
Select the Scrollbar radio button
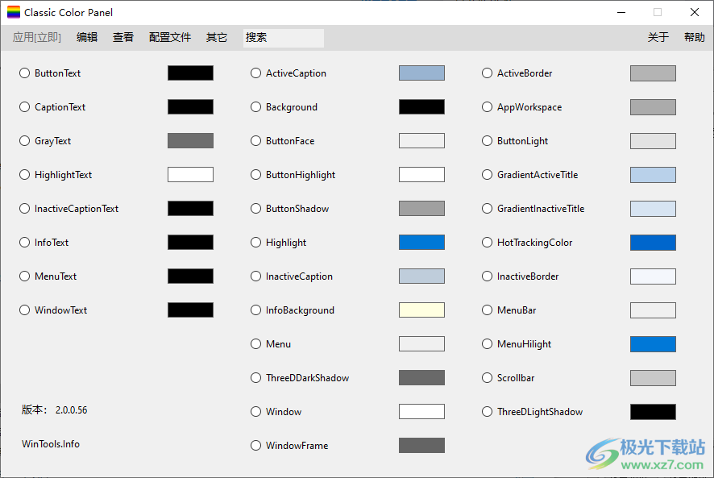click(x=488, y=378)
